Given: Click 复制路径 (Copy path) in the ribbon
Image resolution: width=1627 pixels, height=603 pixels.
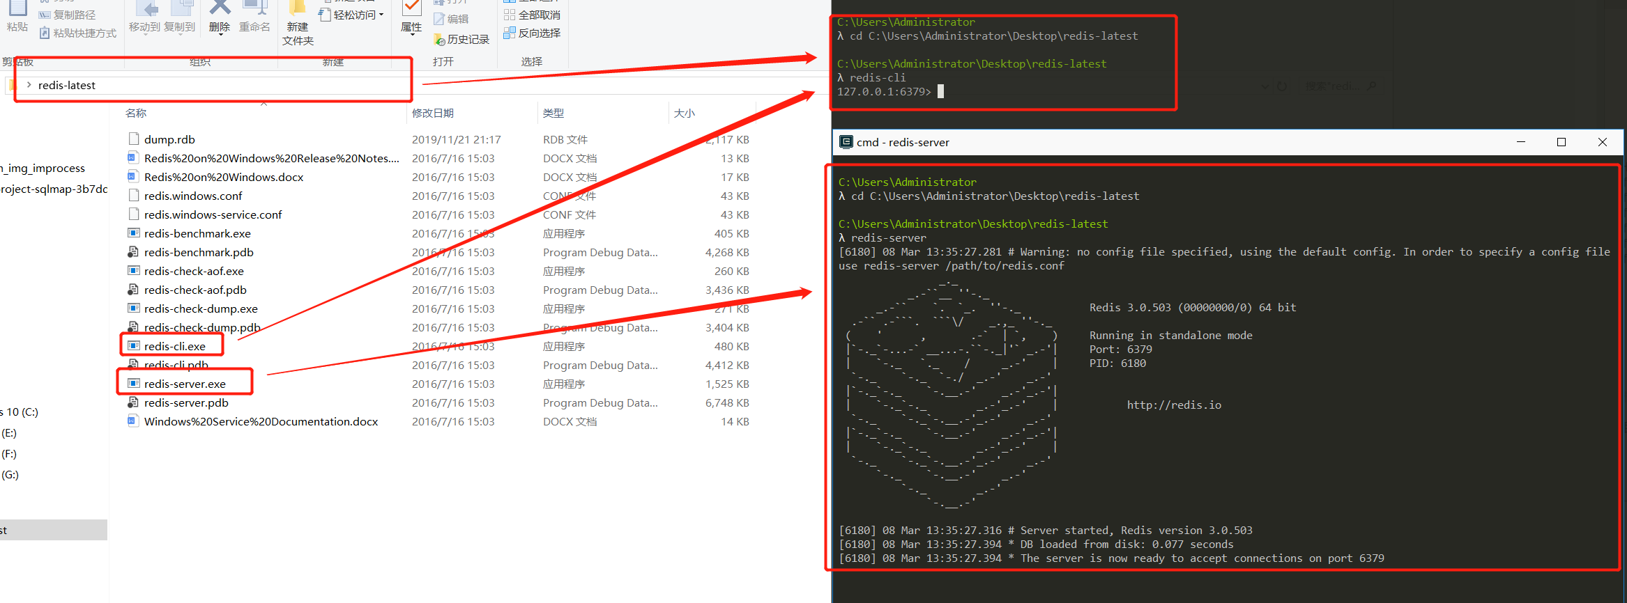Looking at the screenshot, I should [67, 15].
